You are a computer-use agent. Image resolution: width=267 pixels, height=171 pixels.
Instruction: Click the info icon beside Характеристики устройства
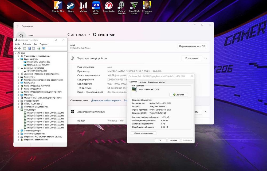72,58
